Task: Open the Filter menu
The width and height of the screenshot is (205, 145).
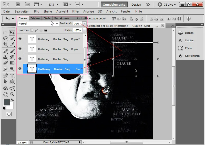Action: 76,11
